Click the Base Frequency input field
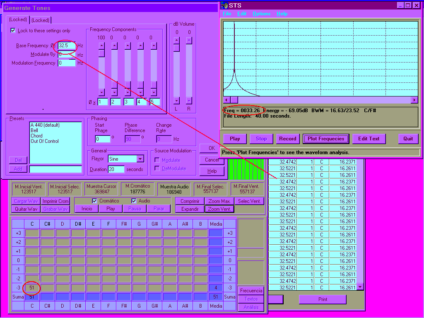 [67, 46]
